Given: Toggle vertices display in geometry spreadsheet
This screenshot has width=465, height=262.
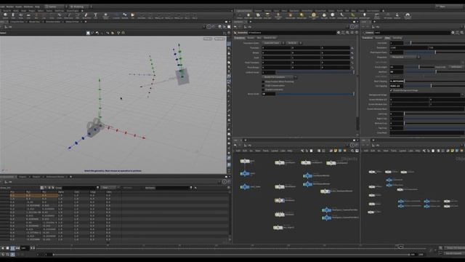Looking at the screenshot, I should [x=45, y=188].
